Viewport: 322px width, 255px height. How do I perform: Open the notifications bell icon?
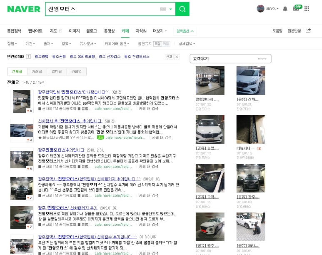tap(285, 9)
